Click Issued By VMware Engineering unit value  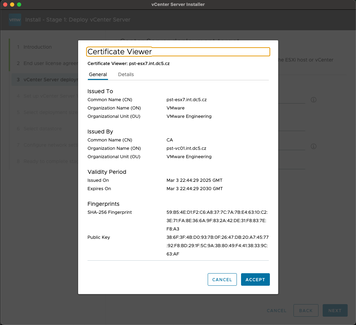(x=189, y=157)
